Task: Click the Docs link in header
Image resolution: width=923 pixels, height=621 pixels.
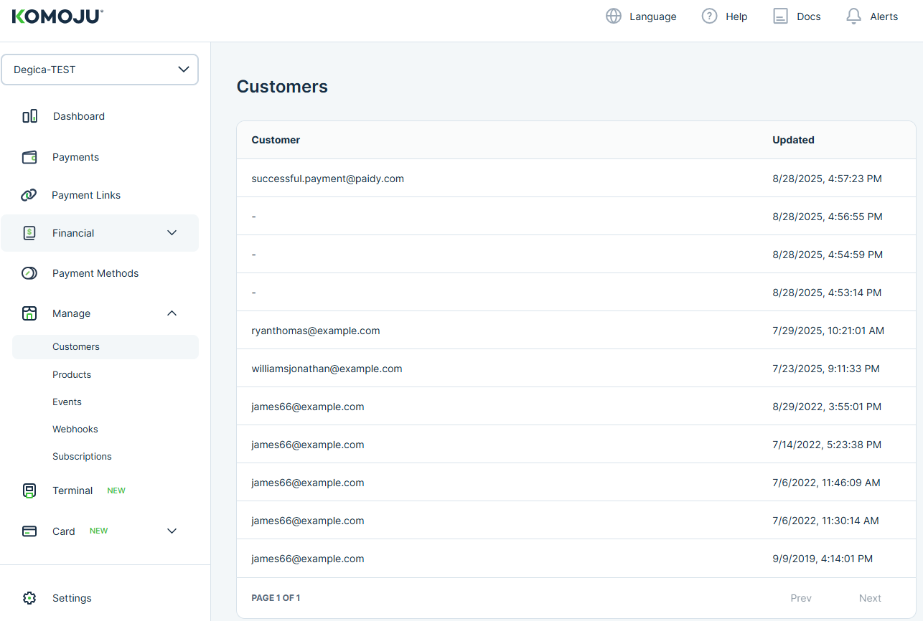Action: [809, 16]
